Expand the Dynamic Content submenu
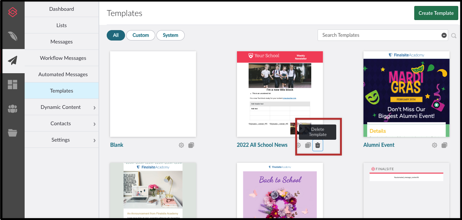The width and height of the screenshot is (462, 220). pos(94,108)
